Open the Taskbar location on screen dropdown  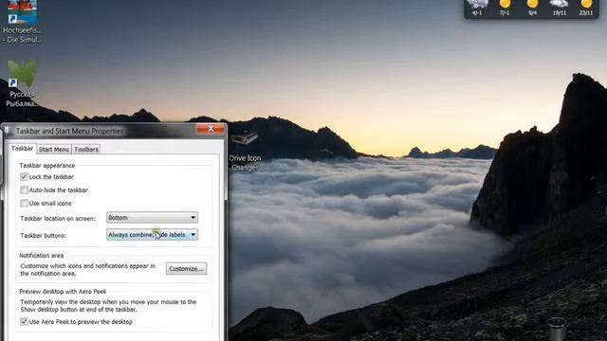tap(152, 218)
